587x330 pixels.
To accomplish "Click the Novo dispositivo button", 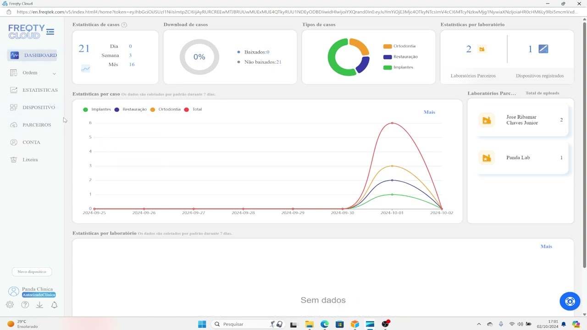I will pyautogui.click(x=32, y=272).
